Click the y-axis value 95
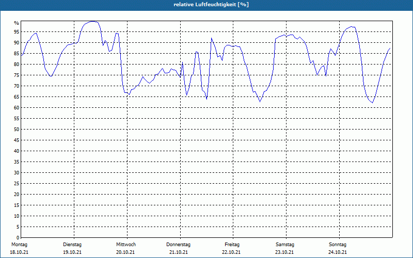 coord(17,32)
